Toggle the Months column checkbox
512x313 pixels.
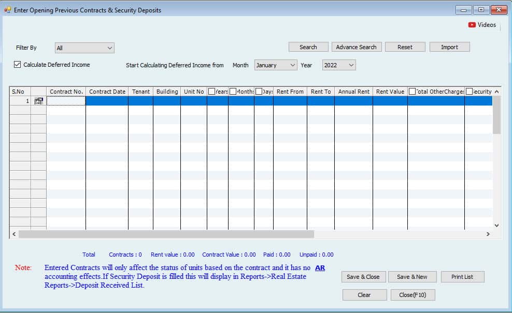(x=233, y=92)
